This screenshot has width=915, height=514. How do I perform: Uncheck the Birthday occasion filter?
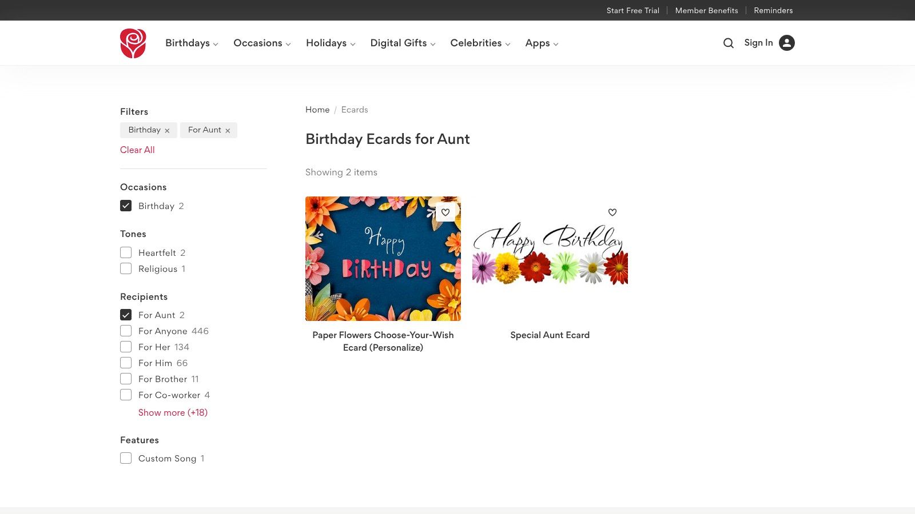126,206
